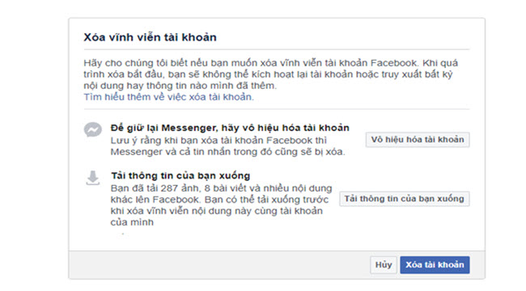This screenshot has height=291, width=526.
Task: Click 'Tải thông tin của bạn xuống' button
Action: point(405,199)
